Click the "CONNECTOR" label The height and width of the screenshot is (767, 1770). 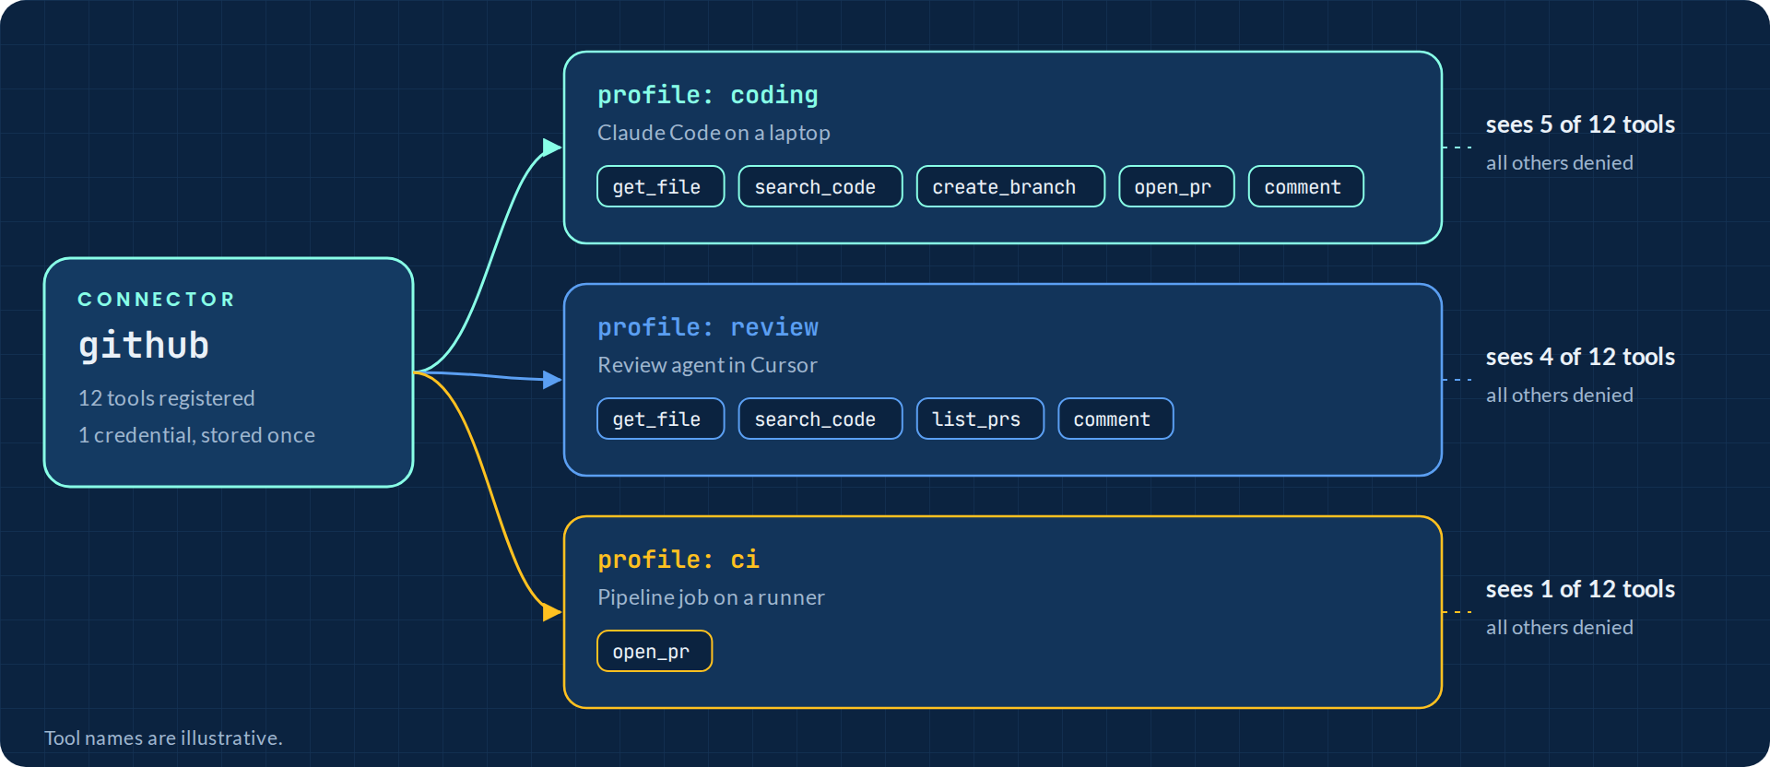(156, 300)
